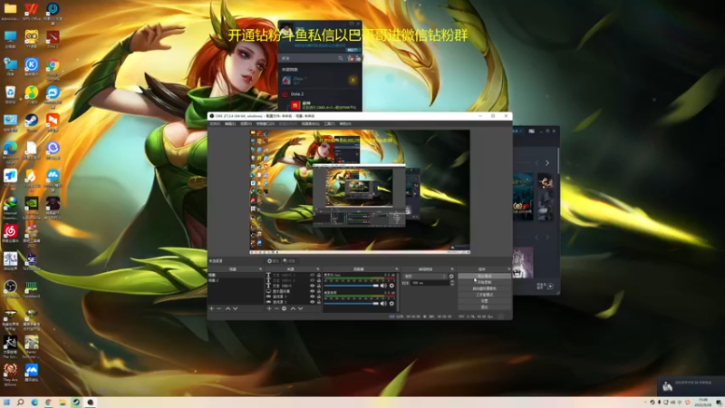
Task: Open OBS 设置 from the controls panel
Action: [485, 301]
